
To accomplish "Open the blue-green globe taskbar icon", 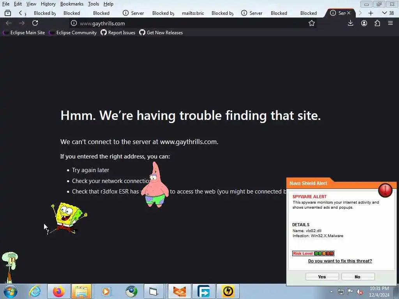I will [131, 291].
